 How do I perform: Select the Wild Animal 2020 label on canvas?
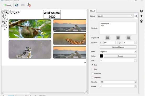pos(52,15)
